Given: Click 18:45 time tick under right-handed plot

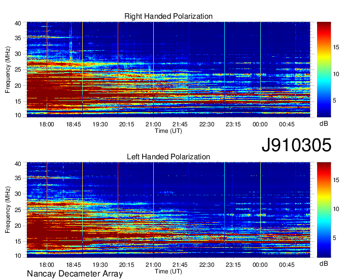Looking at the screenshot, I should pyautogui.click(x=74, y=124).
